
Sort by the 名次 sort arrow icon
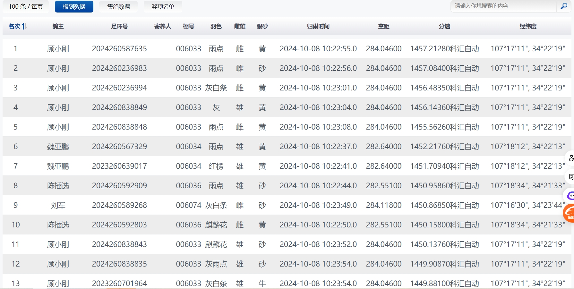tap(24, 26)
